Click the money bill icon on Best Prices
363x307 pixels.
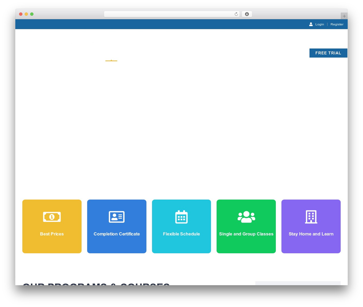point(52,217)
